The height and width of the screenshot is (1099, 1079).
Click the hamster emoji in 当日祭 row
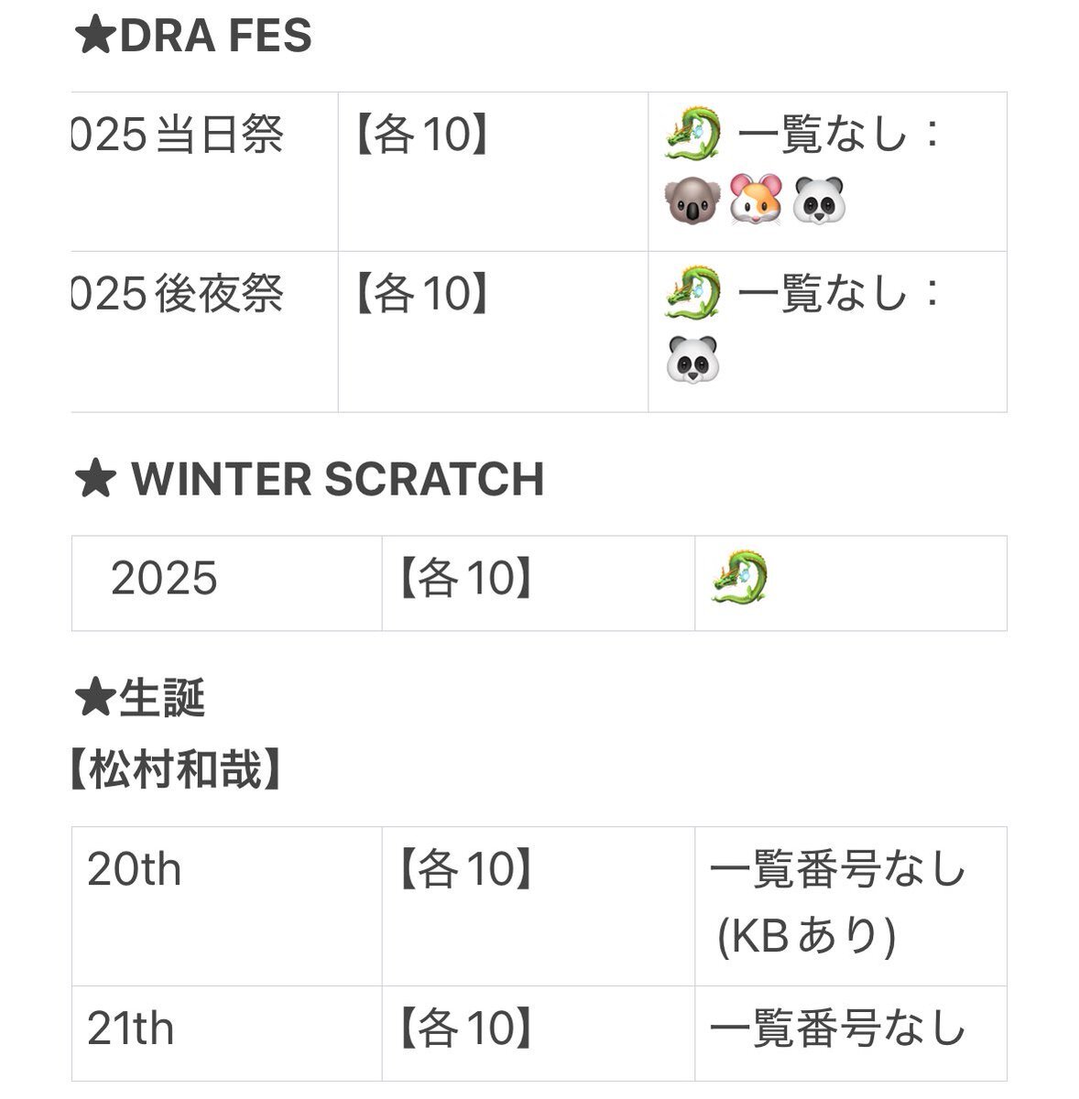coord(756,202)
